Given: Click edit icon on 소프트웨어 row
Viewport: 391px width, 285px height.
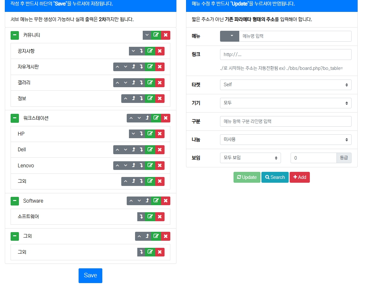Looking at the screenshot, I should (x=150, y=217).
